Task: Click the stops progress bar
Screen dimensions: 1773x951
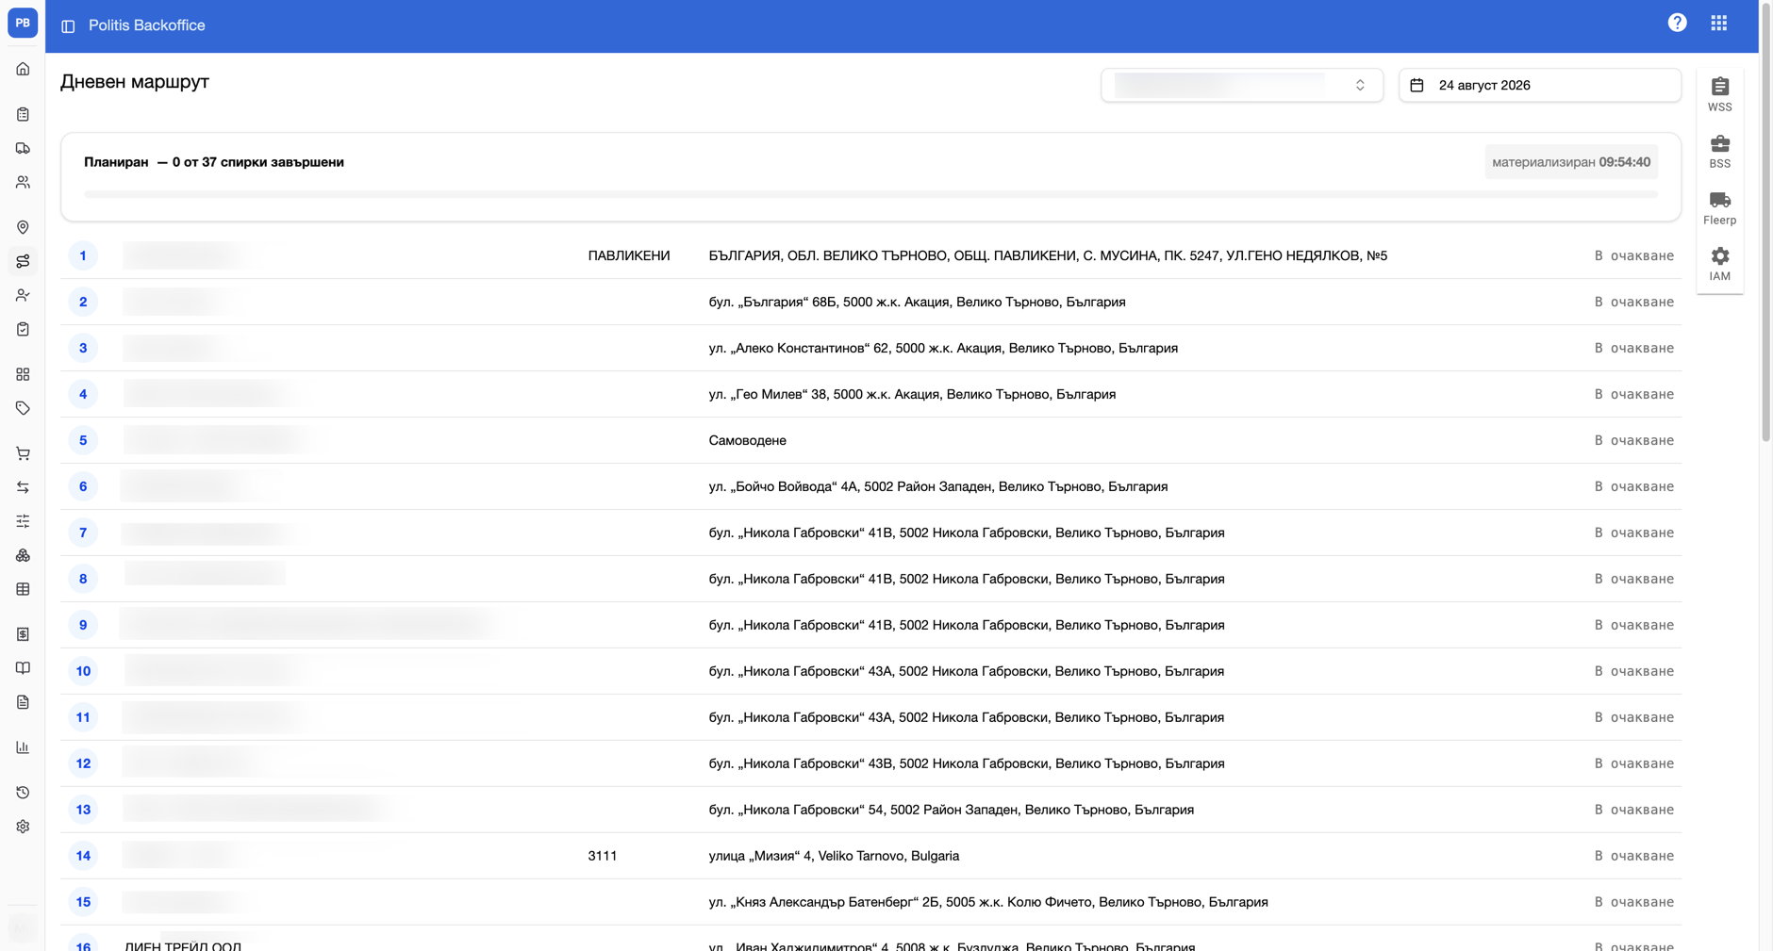Action: tap(870, 194)
